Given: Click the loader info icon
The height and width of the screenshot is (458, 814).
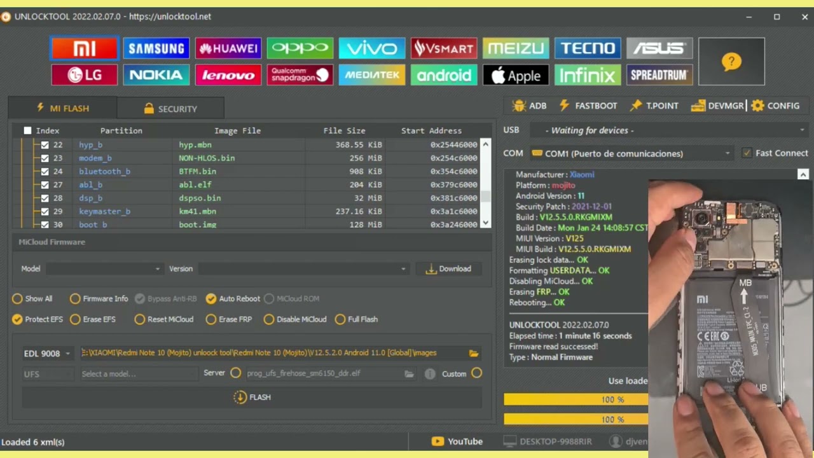Looking at the screenshot, I should [430, 374].
